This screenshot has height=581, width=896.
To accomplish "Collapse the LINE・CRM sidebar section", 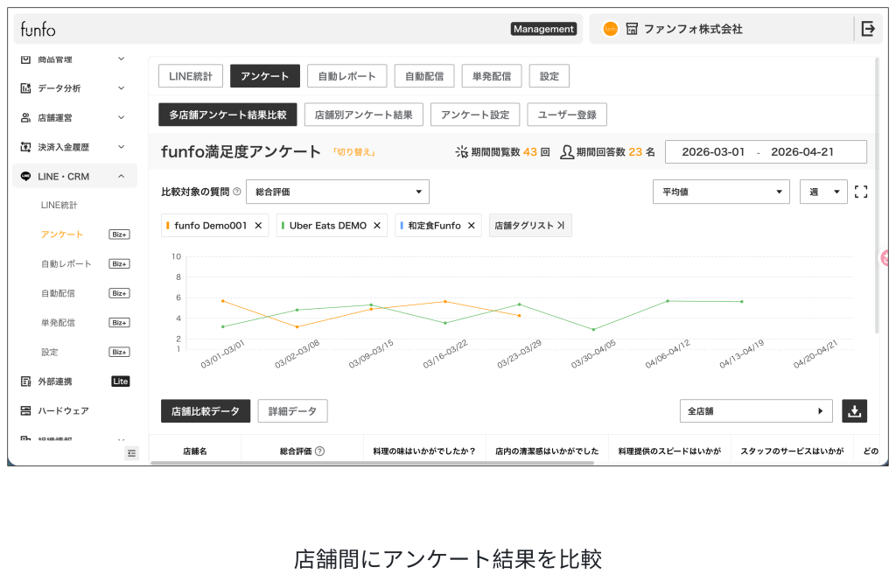I will click(121, 176).
